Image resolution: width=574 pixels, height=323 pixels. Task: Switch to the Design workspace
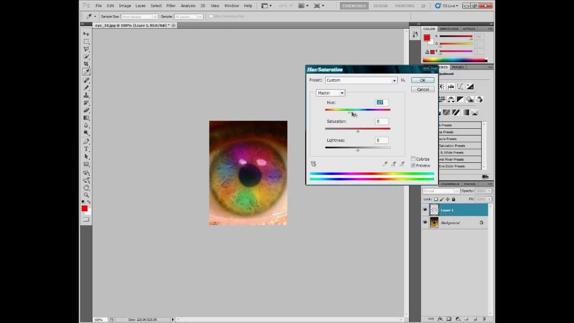(x=380, y=6)
